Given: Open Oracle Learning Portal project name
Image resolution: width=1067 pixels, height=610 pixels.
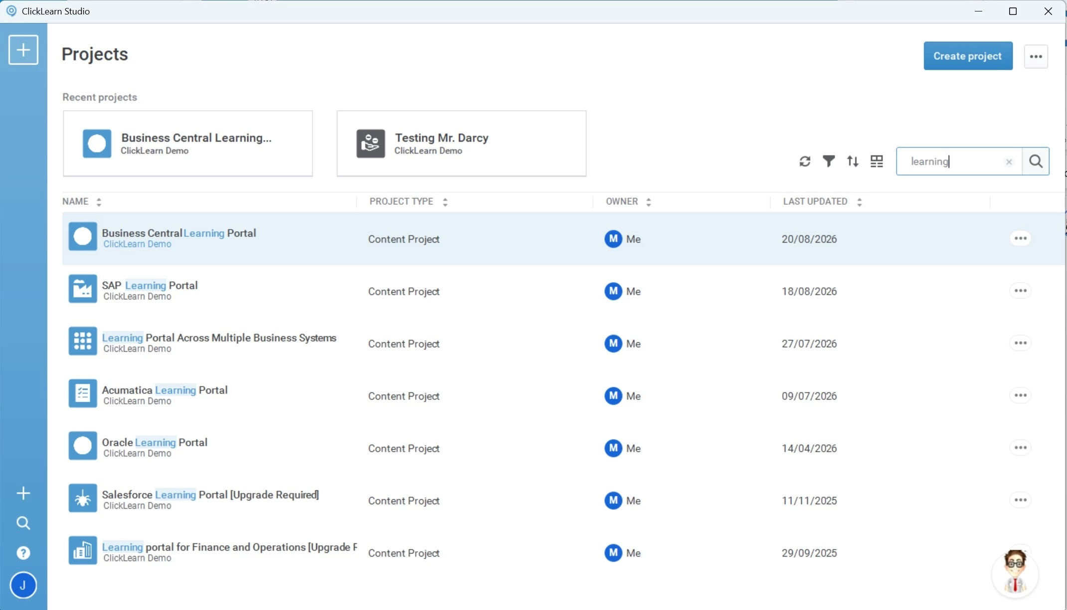Looking at the screenshot, I should click(x=155, y=442).
